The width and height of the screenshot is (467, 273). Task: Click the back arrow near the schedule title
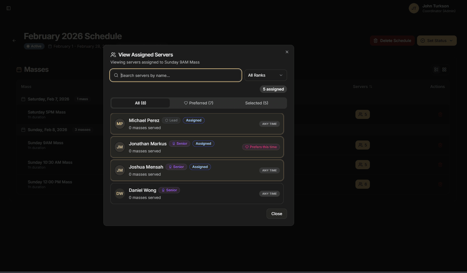tap(14, 41)
